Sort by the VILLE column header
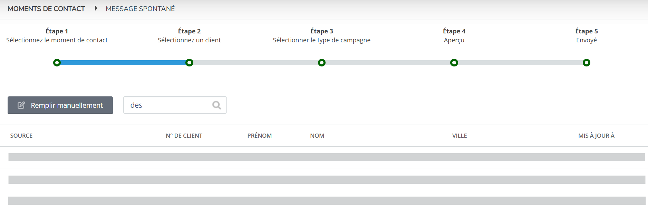Image resolution: width=648 pixels, height=210 pixels. [460, 136]
